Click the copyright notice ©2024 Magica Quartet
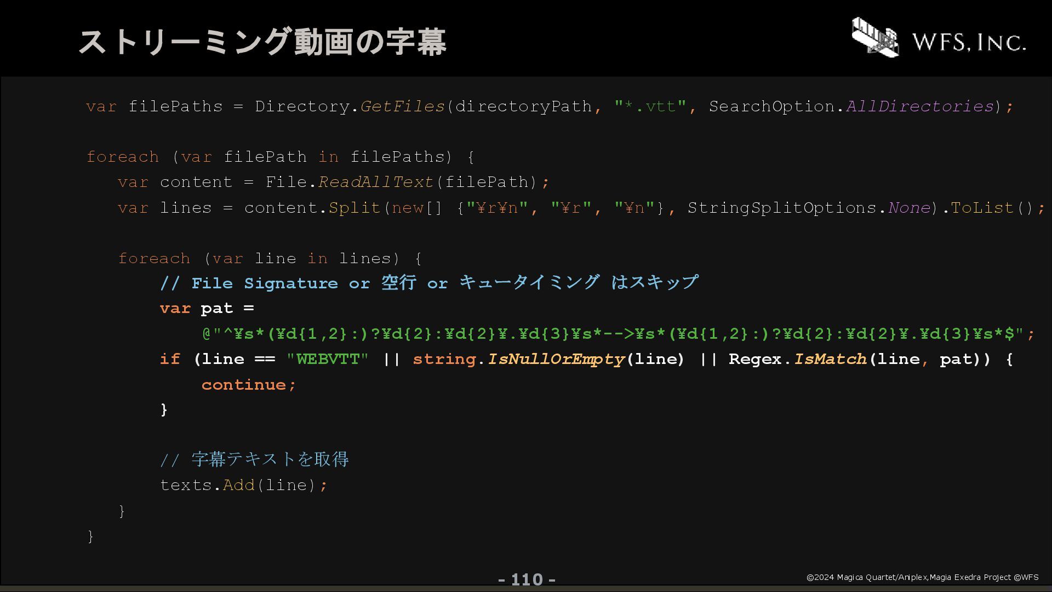This screenshot has width=1052, height=592. pos(923,577)
